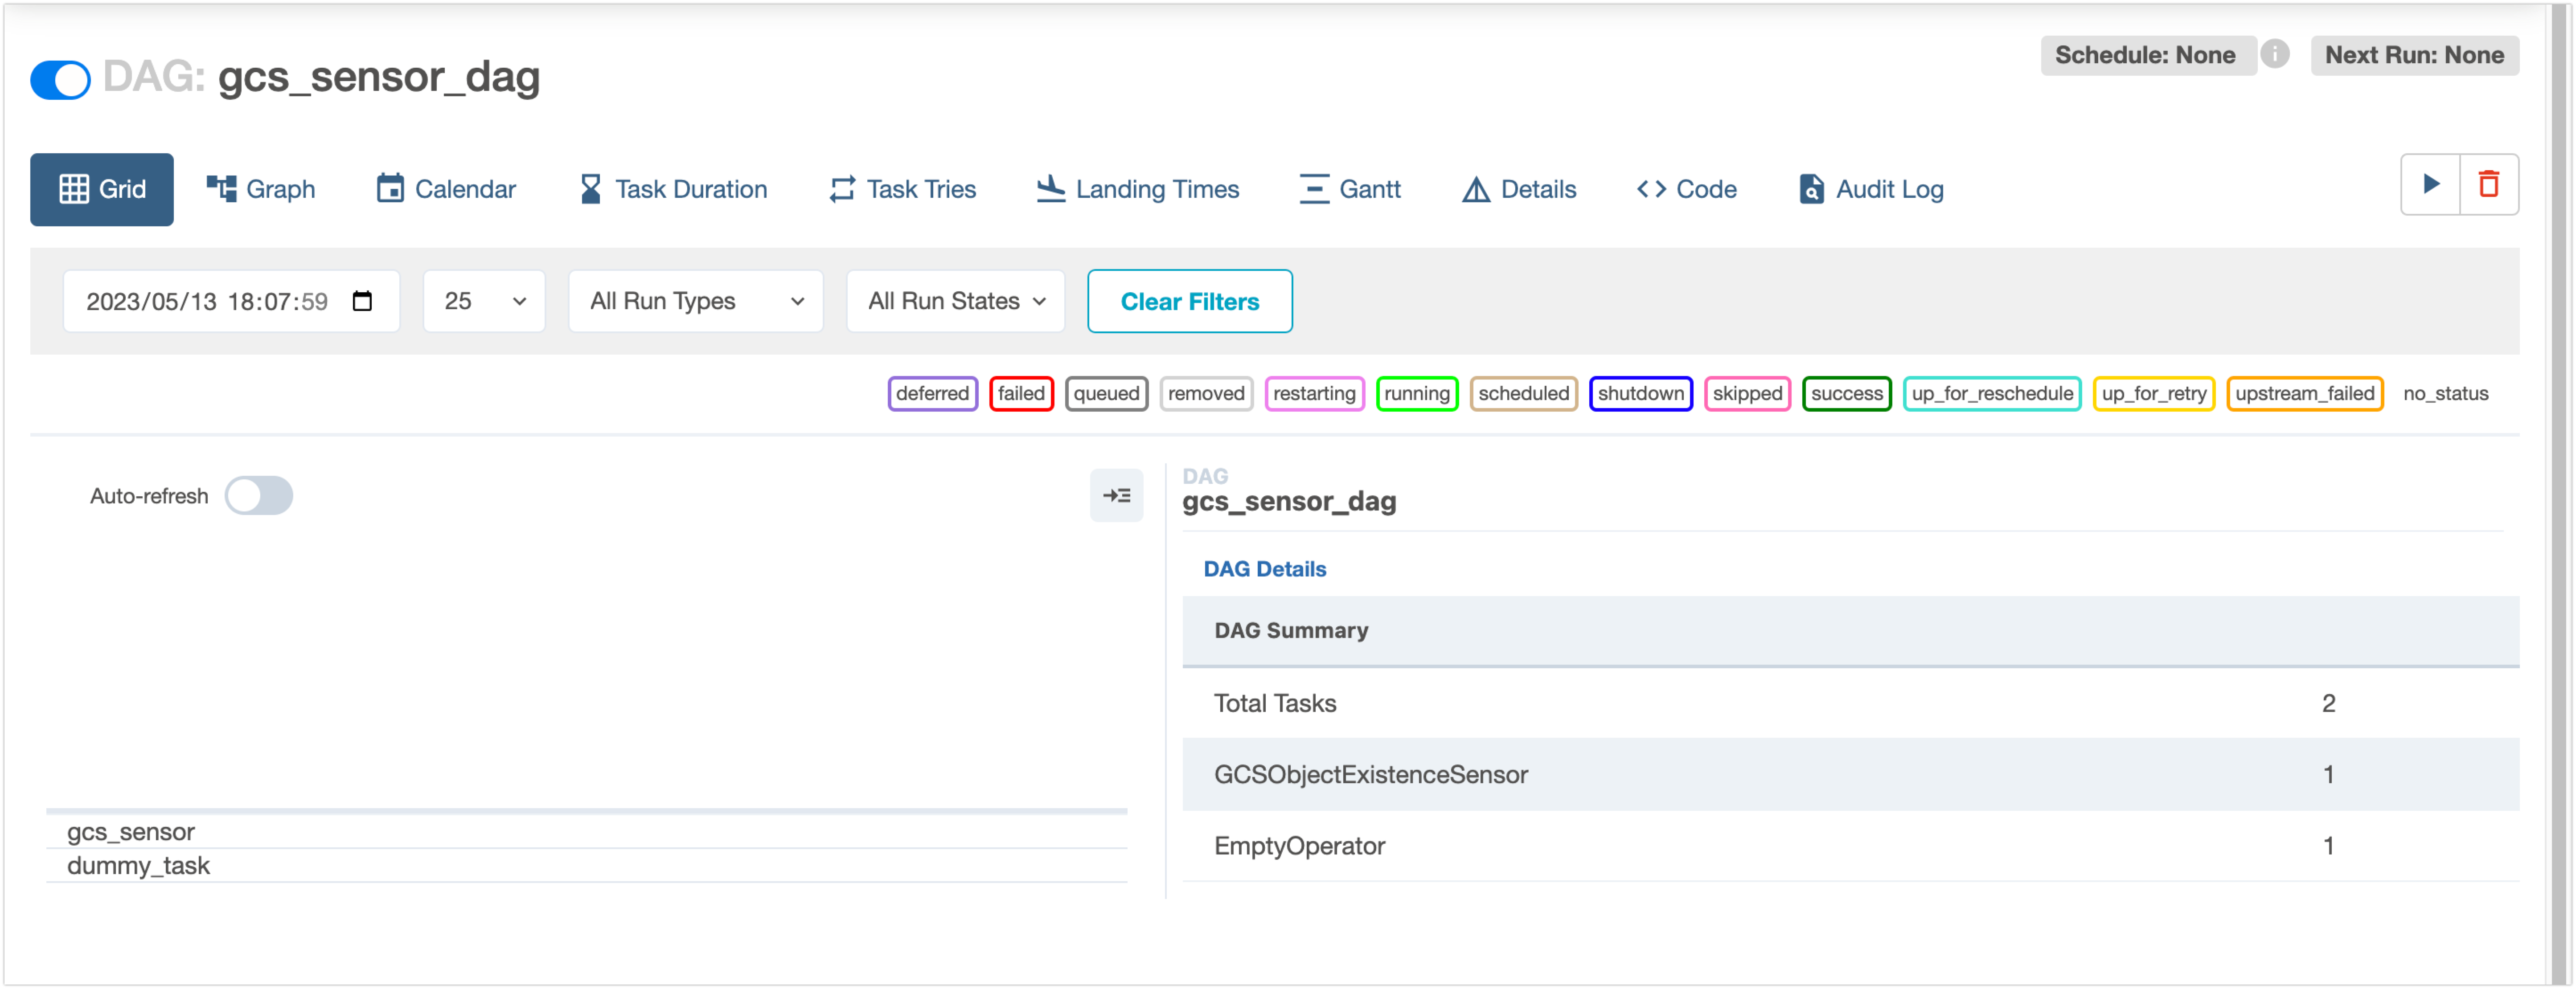This screenshot has width=2576, height=989.
Task: Open the All Run Types dropdown
Action: pyautogui.click(x=696, y=301)
